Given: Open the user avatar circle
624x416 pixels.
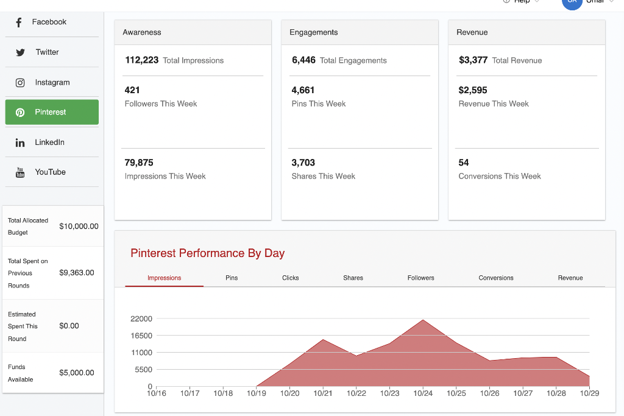Looking at the screenshot, I should (x=572, y=2).
